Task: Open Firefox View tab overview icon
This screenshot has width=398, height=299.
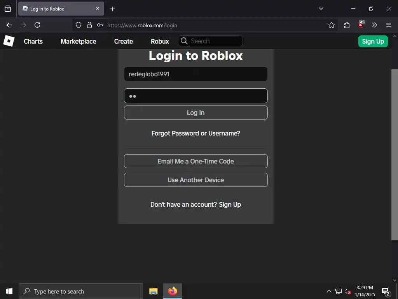Action: pos(8,9)
